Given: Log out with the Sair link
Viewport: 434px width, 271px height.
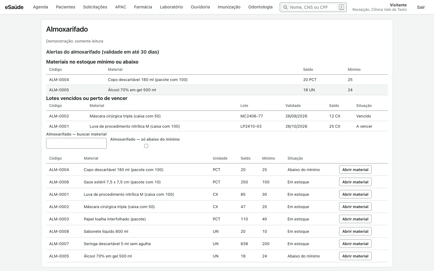Looking at the screenshot, I should point(421,7).
